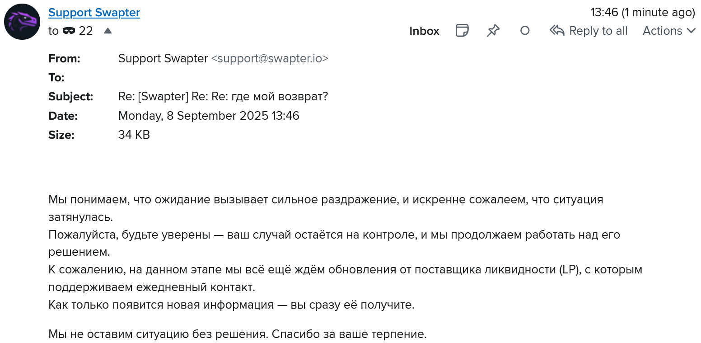
Task: Click the 34 KB size value
Action: (134, 135)
